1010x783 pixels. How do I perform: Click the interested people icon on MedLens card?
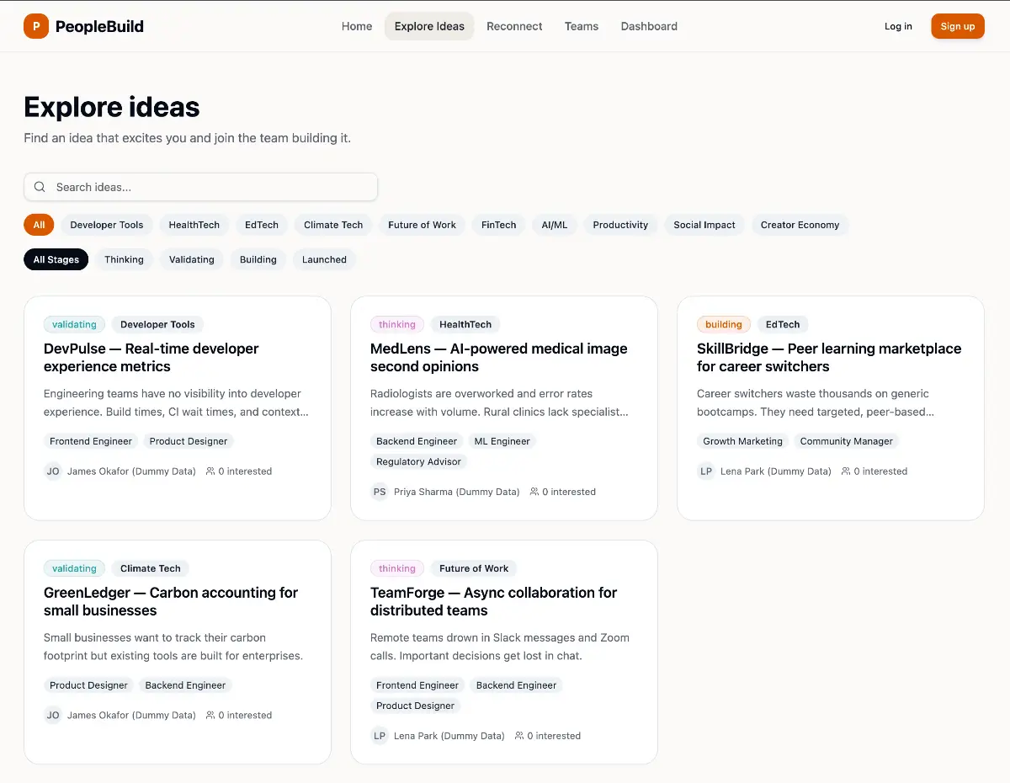[x=534, y=492]
